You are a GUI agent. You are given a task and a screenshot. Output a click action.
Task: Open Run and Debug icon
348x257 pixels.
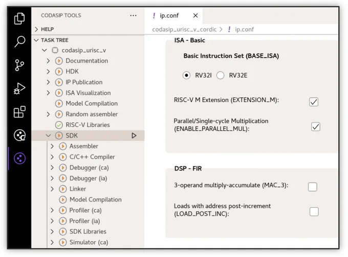19,88
